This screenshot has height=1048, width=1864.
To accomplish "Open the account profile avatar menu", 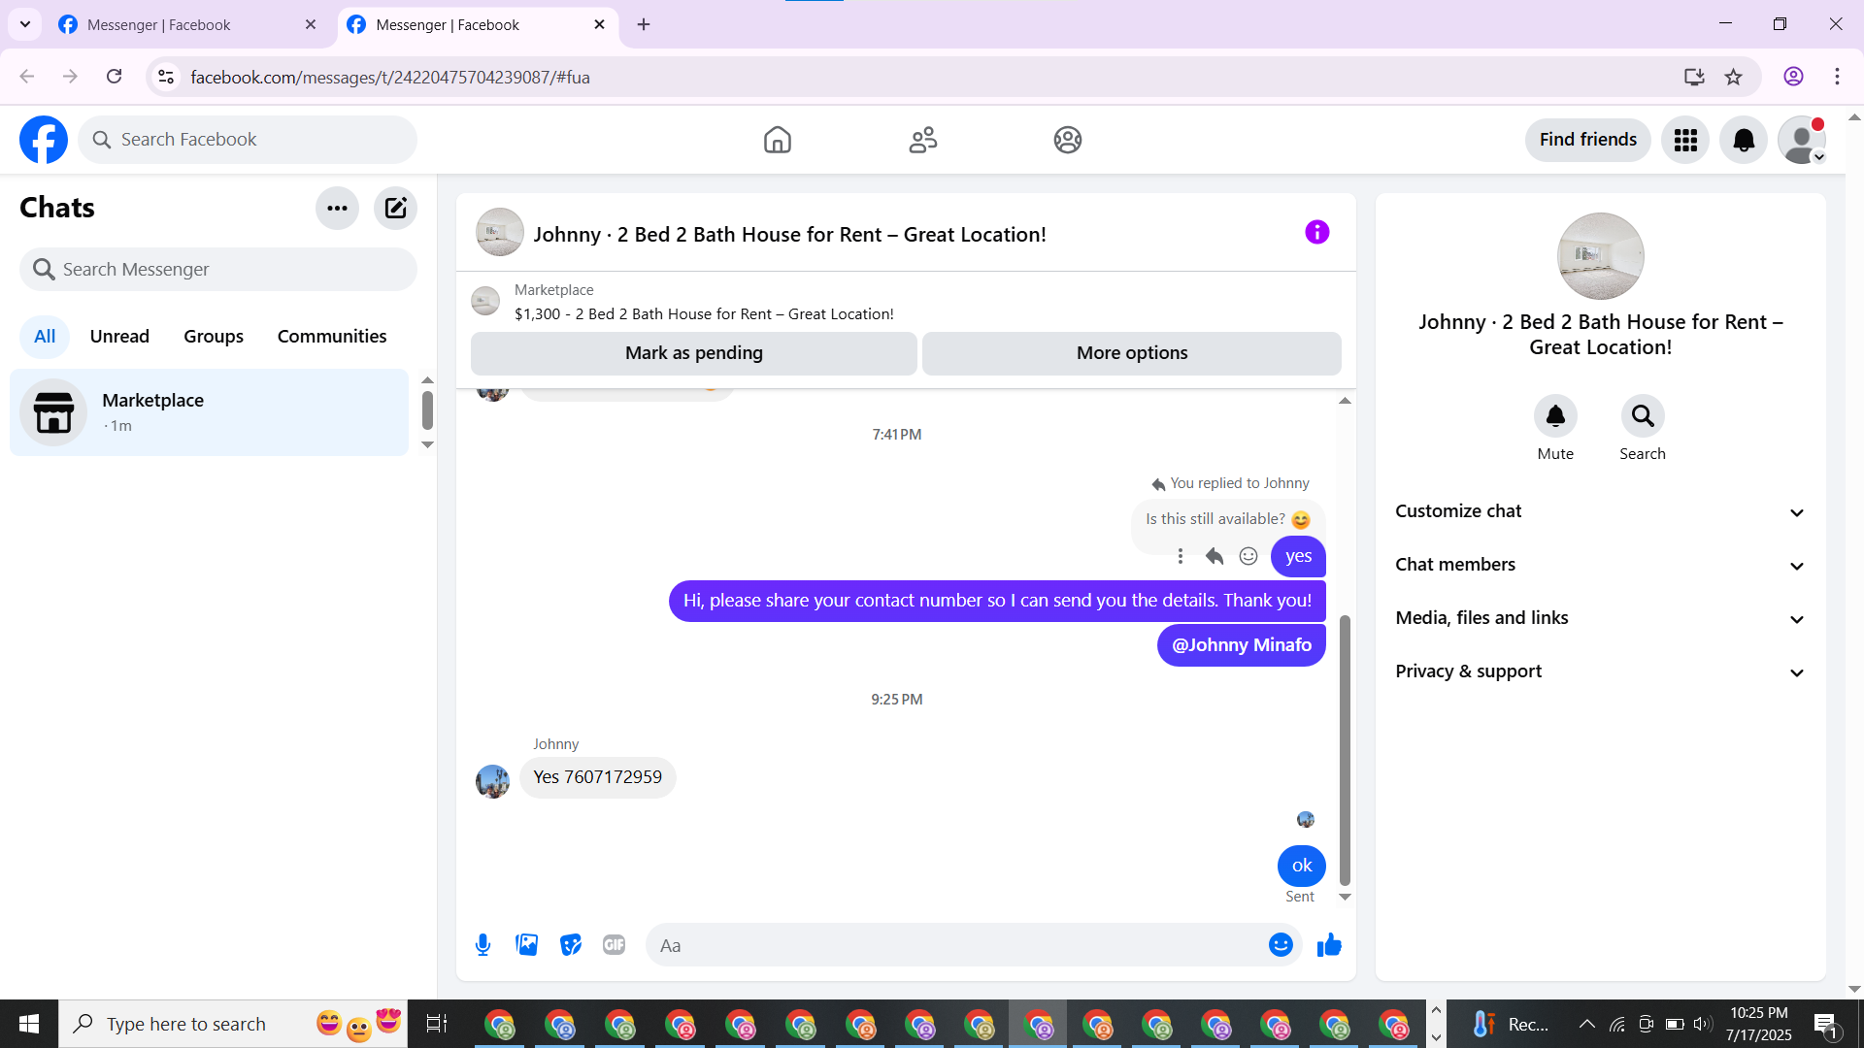I will pyautogui.click(x=1802, y=140).
